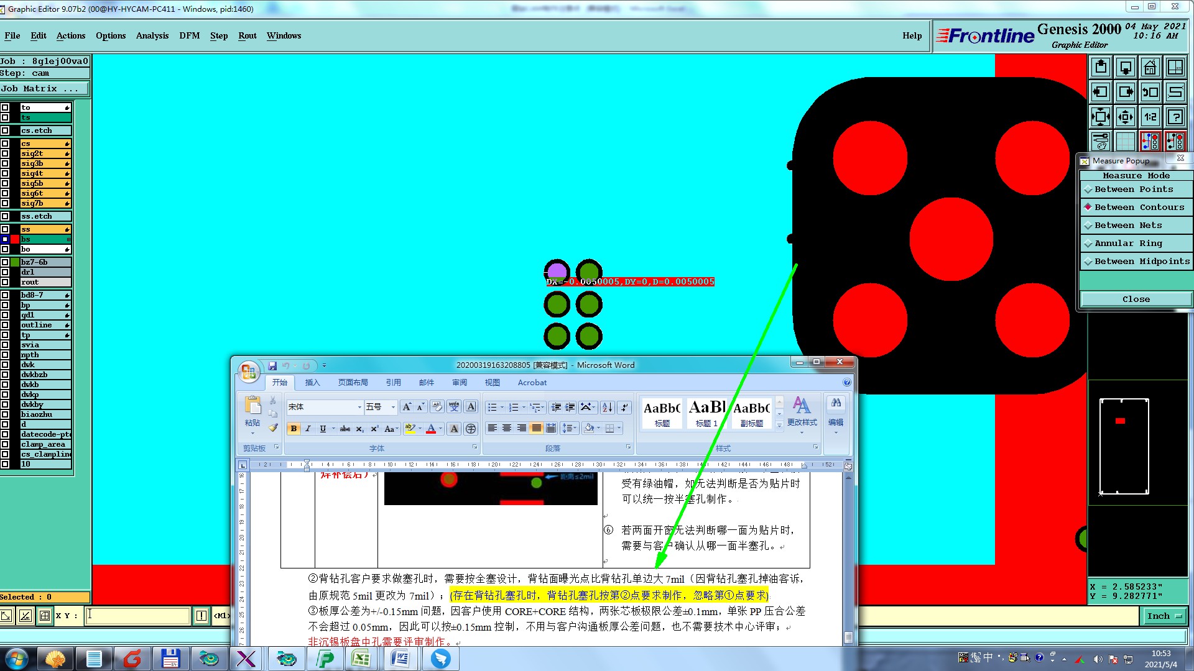Expand the font color dropdown arrow
This screenshot has width=1194, height=671.
[x=441, y=429]
